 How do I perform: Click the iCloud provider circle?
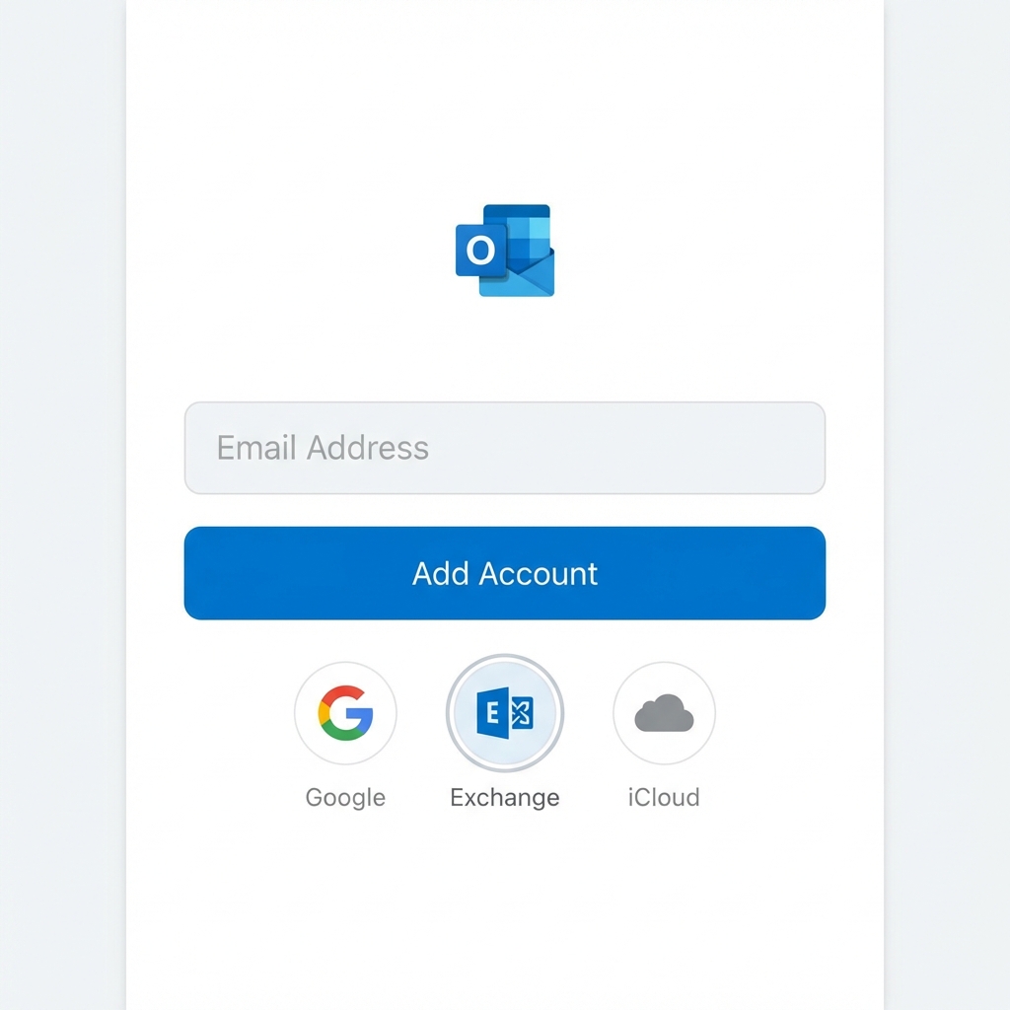point(663,712)
